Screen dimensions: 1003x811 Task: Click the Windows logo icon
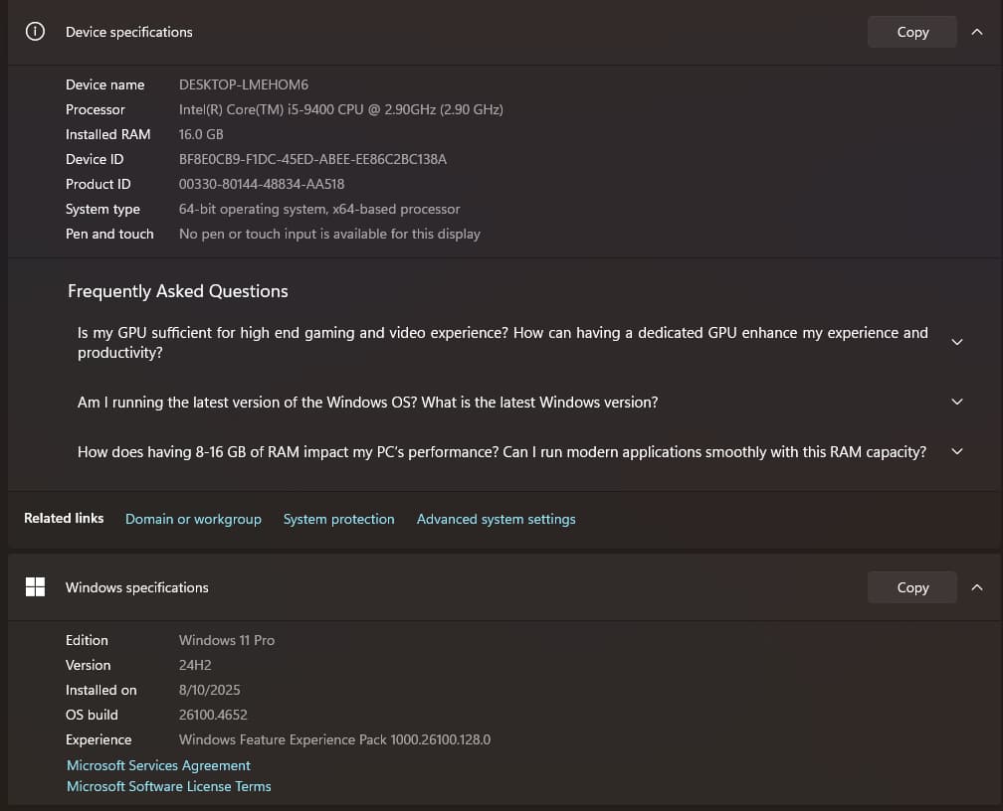click(35, 586)
